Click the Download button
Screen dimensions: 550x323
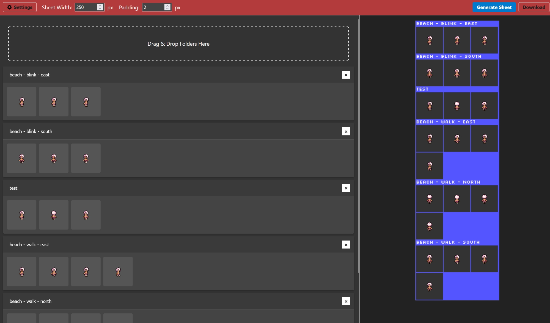[533, 7]
